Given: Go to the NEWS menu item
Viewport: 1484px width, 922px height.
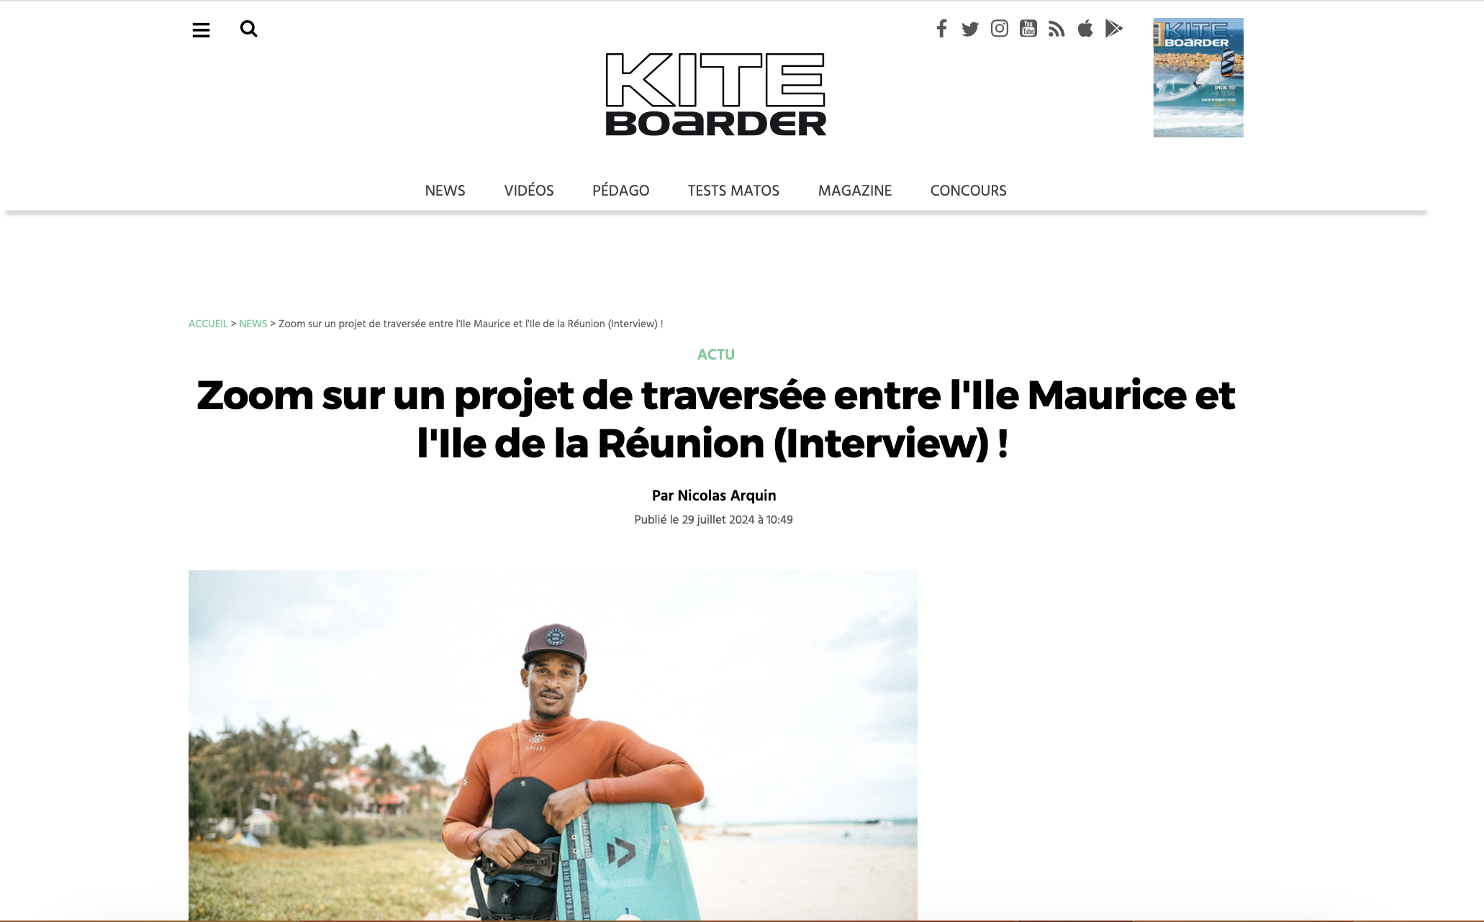Looking at the screenshot, I should click(x=445, y=191).
